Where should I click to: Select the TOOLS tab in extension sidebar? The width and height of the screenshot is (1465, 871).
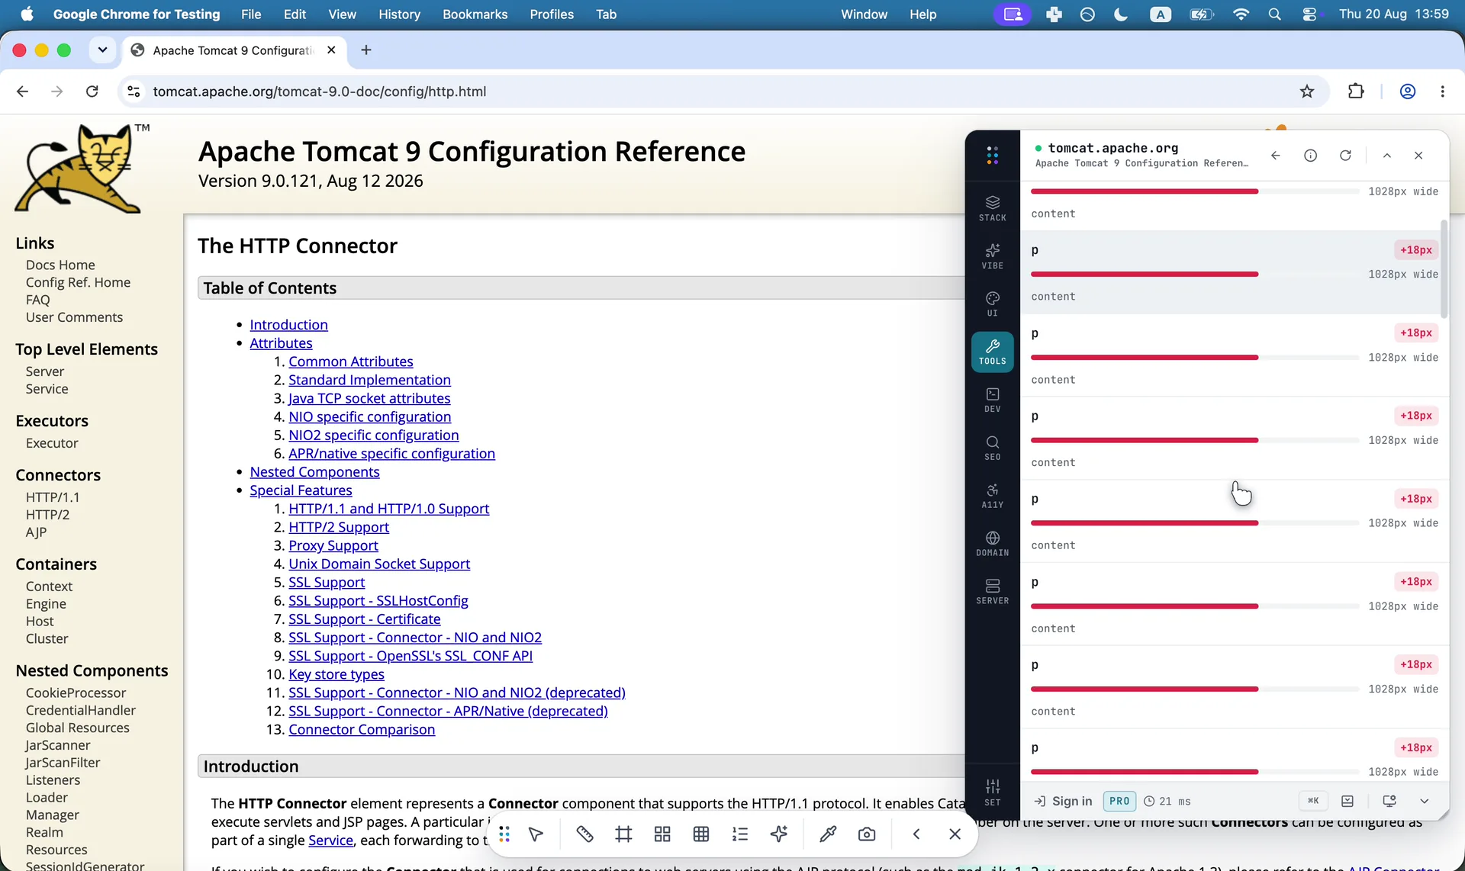pos(992,352)
